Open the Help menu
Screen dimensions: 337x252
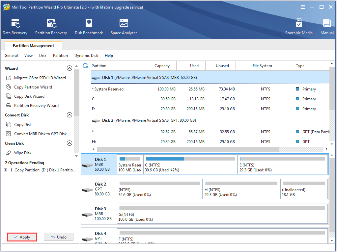tap(109, 56)
